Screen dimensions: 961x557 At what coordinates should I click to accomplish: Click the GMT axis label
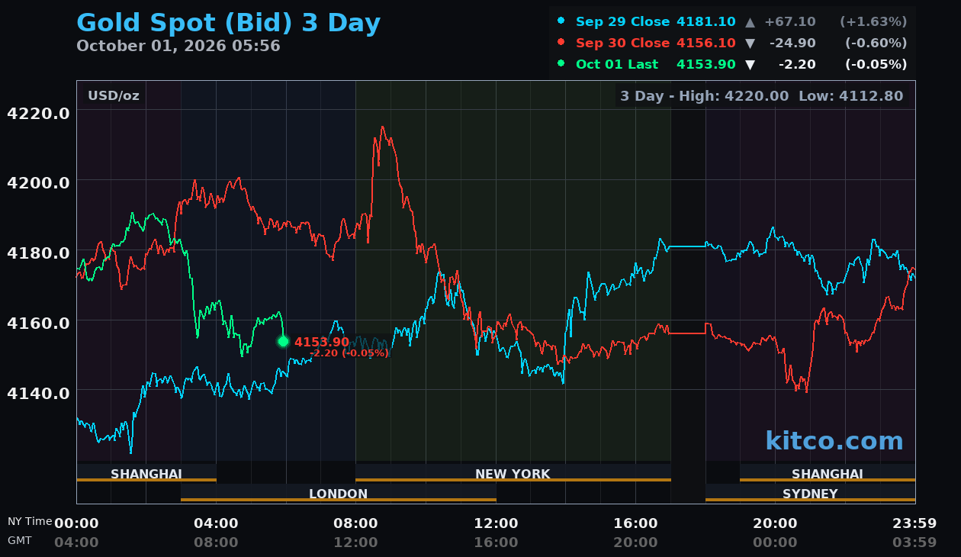pyautogui.click(x=20, y=539)
